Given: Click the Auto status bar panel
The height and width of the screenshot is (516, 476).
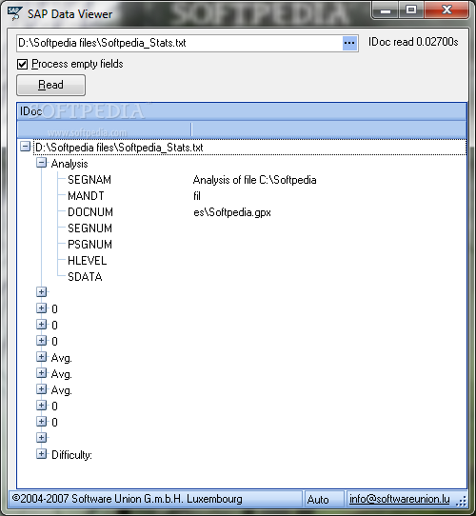Looking at the screenshot, I should (x=325, y=499).
